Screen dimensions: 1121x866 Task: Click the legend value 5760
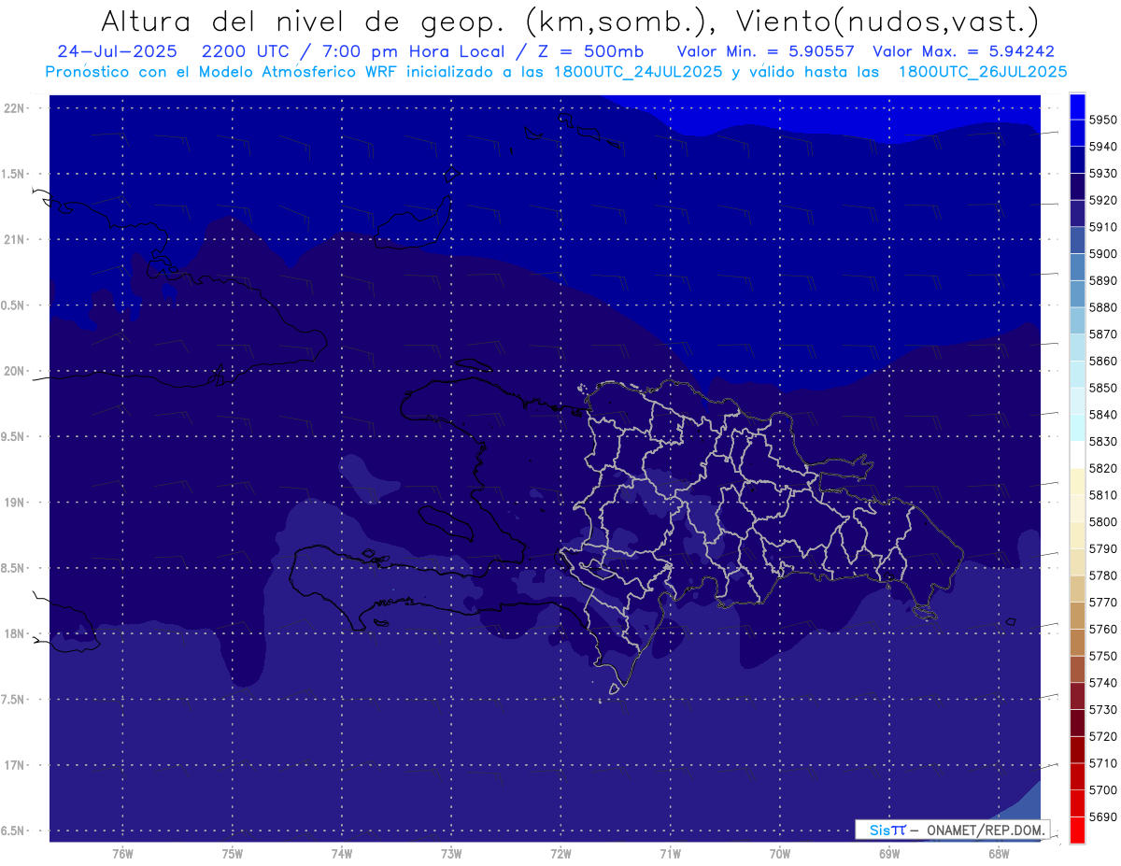(1103, 630)
